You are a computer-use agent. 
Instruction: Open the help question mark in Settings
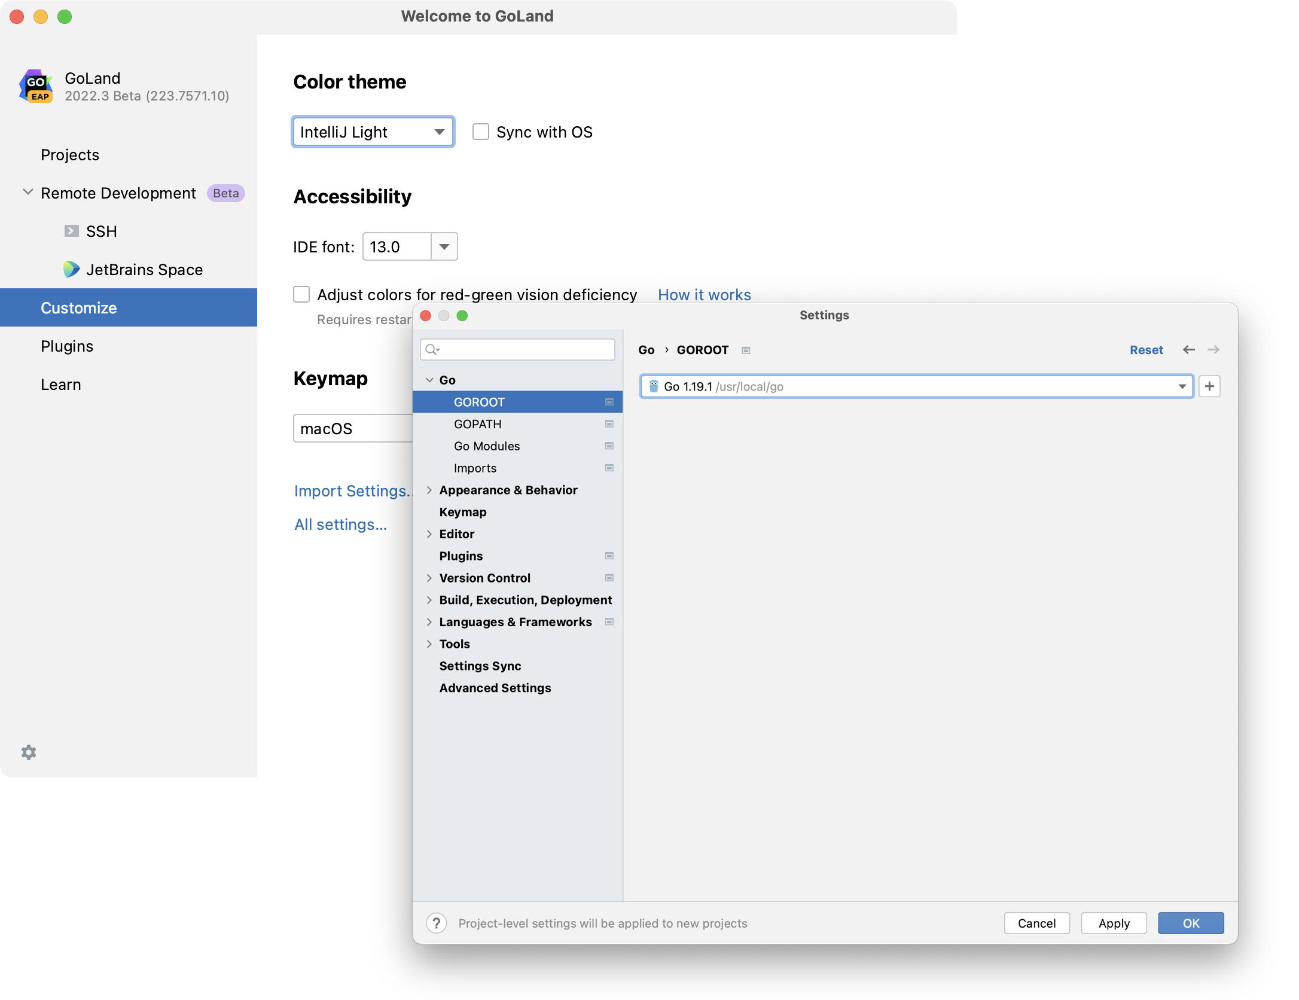tap(437, 923)
